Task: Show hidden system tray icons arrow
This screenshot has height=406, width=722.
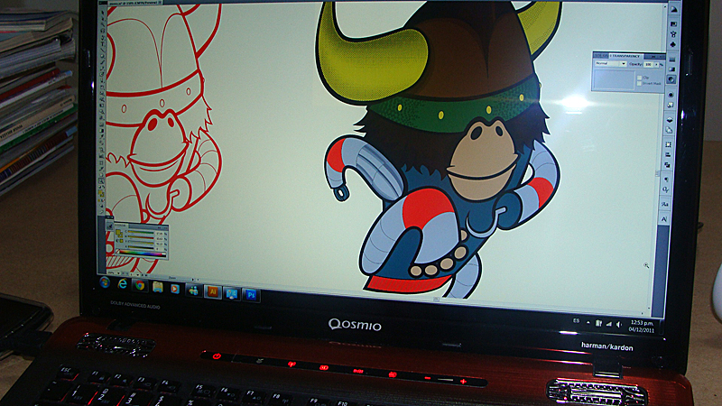Action: [x=588, y=322]
